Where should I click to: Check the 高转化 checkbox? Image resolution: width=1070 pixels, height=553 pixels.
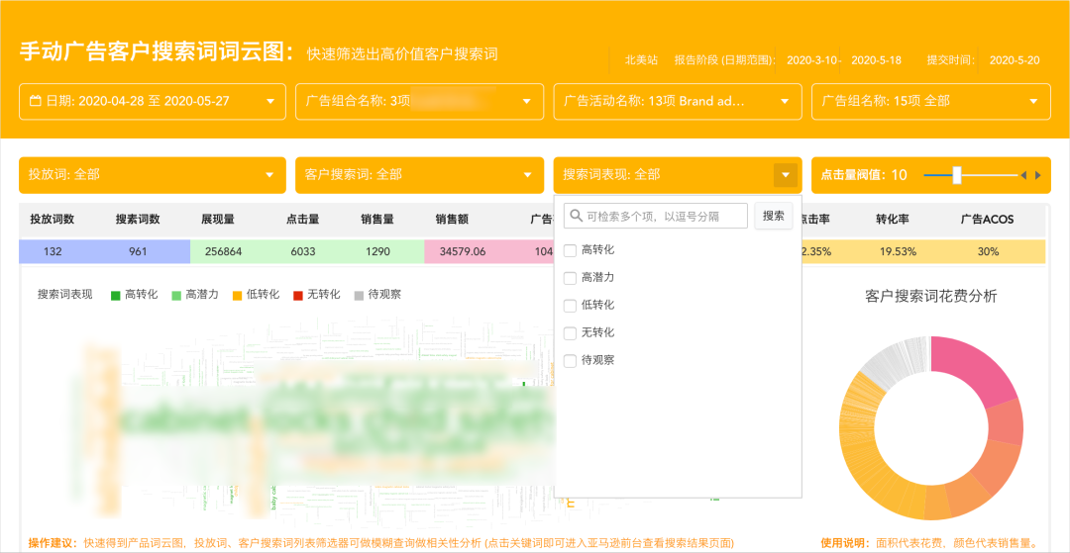[570, 250]
